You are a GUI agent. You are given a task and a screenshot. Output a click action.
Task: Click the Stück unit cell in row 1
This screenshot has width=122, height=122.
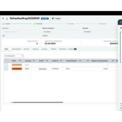(x=68, y=69)
